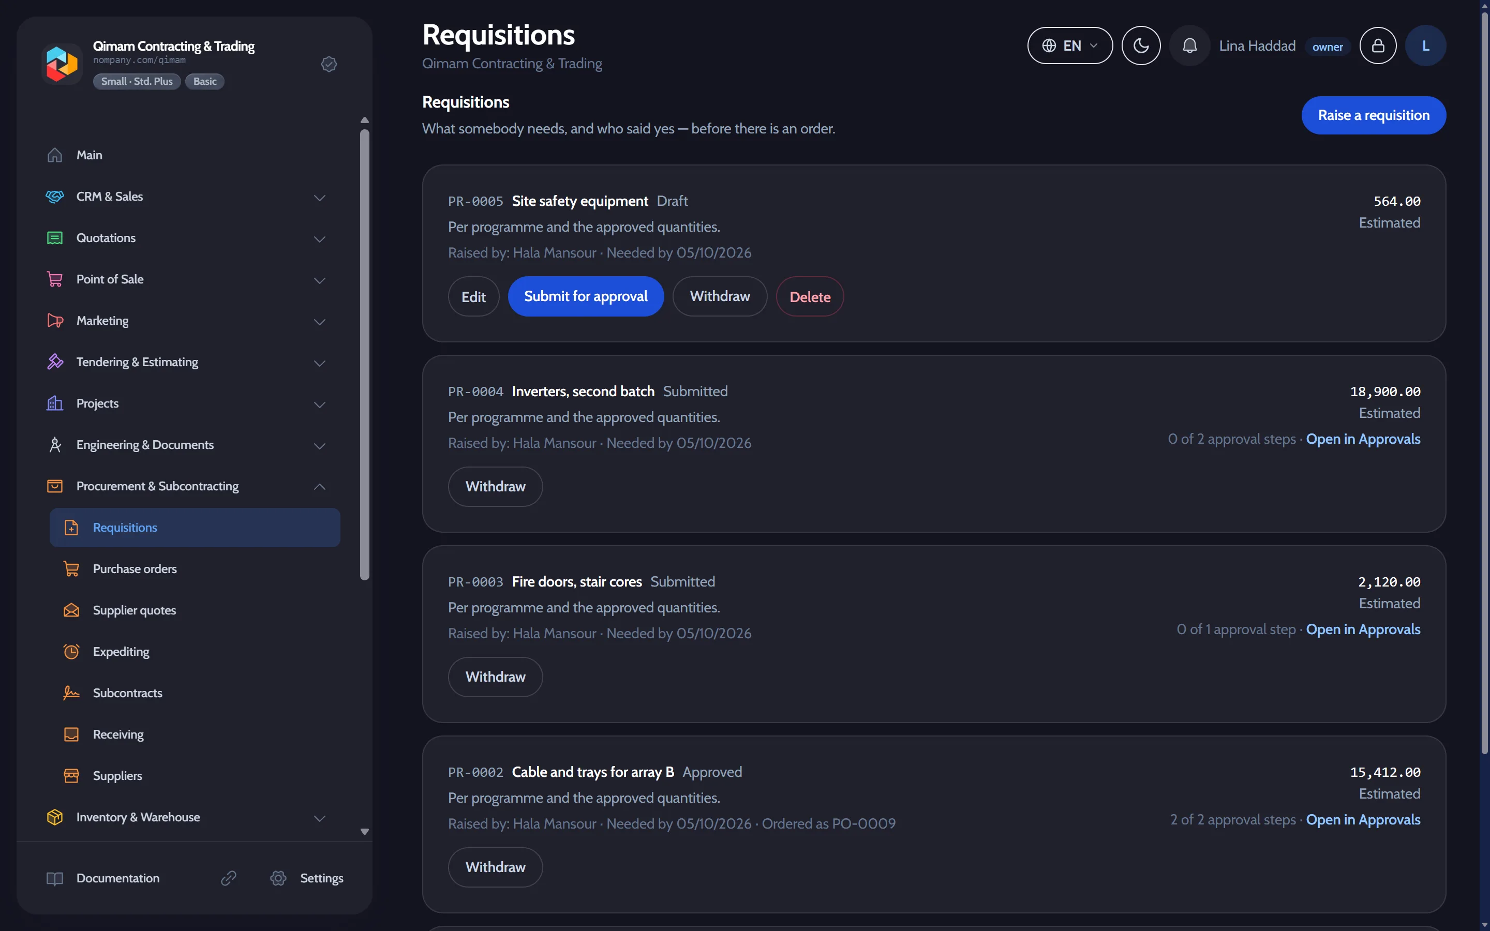Withdraw PR-0004 Inverters, second batch
Screen dimensions: 1490x931
(x=495, y=486)
